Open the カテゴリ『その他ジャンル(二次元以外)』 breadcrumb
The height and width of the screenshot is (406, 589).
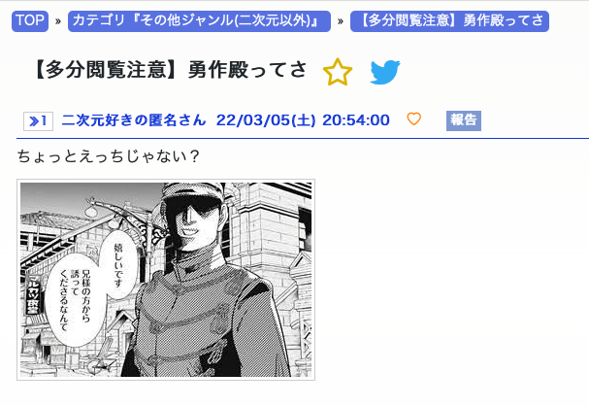point(199,21)
